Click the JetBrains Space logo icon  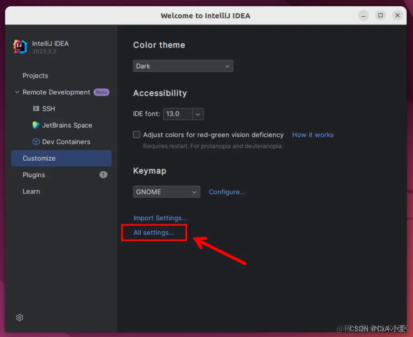(x=36, y=125)
